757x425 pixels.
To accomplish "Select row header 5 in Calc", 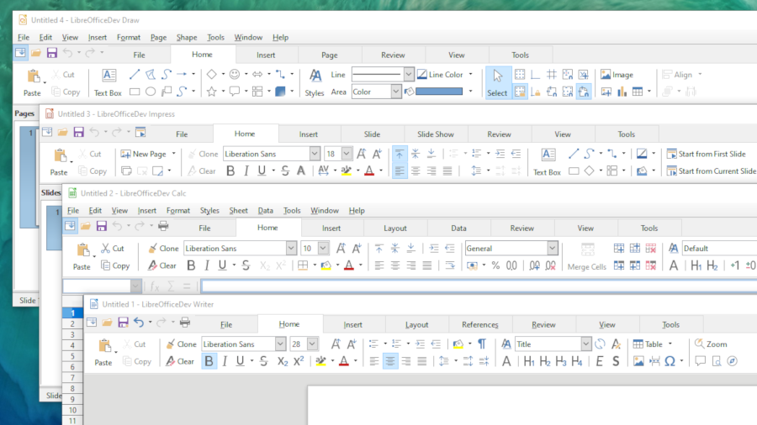I will (x=72, y=356).
